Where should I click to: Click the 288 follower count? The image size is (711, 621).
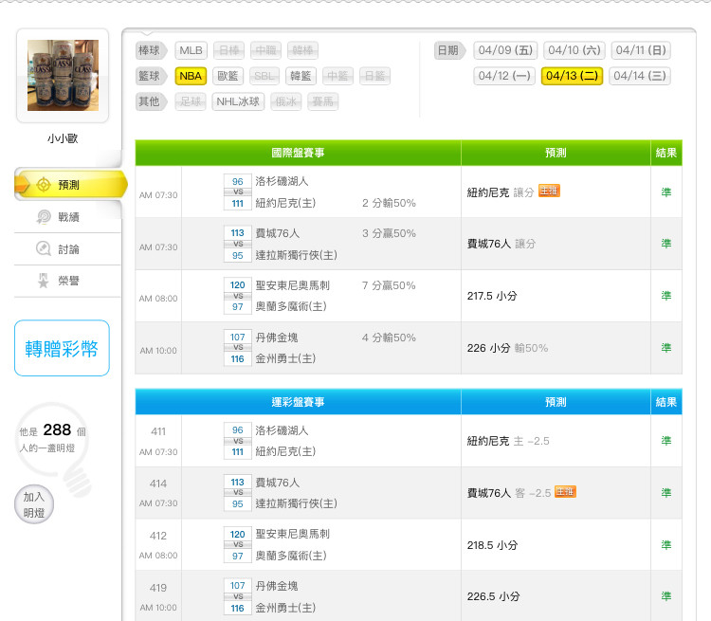coord(57,429)
